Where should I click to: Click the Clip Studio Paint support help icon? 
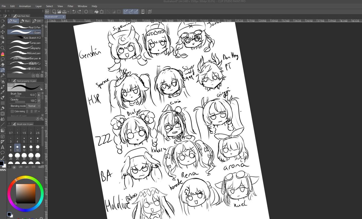[x=150, y=11]
